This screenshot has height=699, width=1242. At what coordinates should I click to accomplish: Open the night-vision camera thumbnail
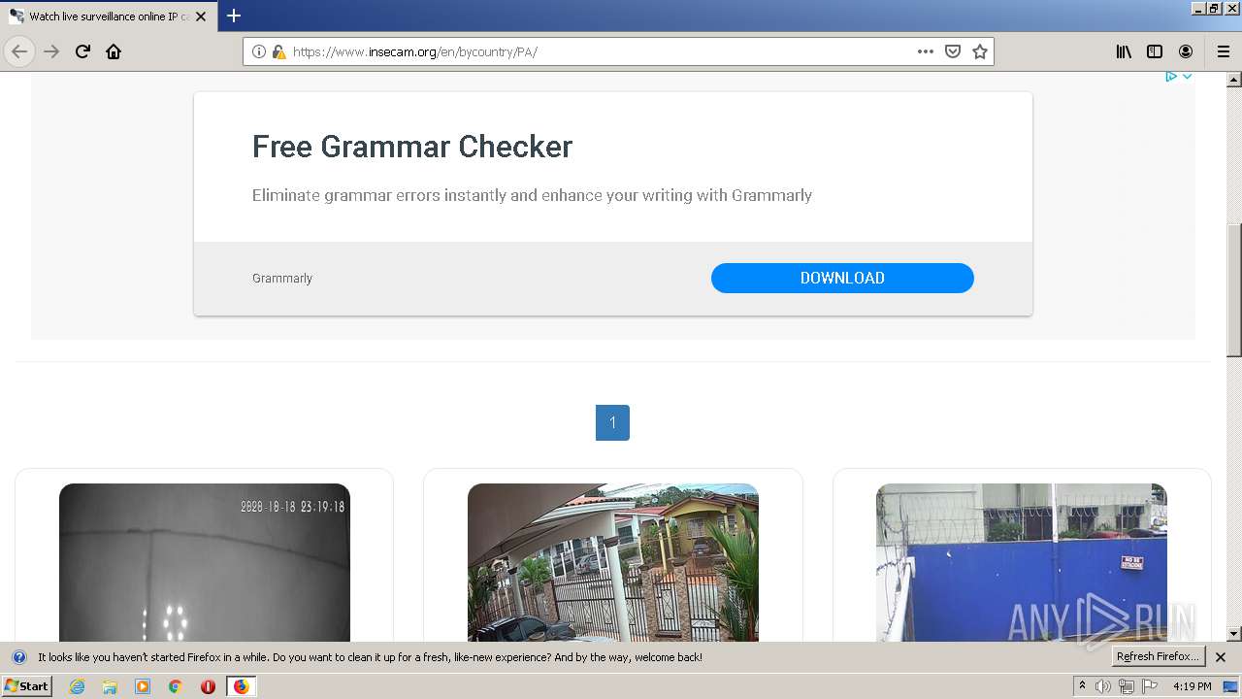coord(205,563)
